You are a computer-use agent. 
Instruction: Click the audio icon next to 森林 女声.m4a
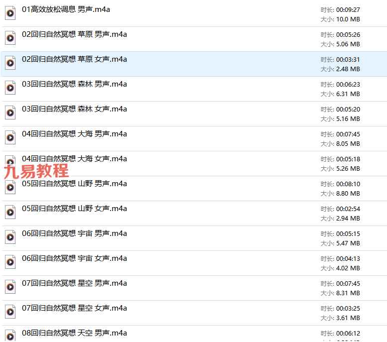click(10, 113)
